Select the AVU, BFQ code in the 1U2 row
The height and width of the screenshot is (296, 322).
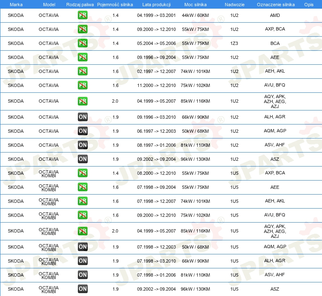[x=275, y=85]
